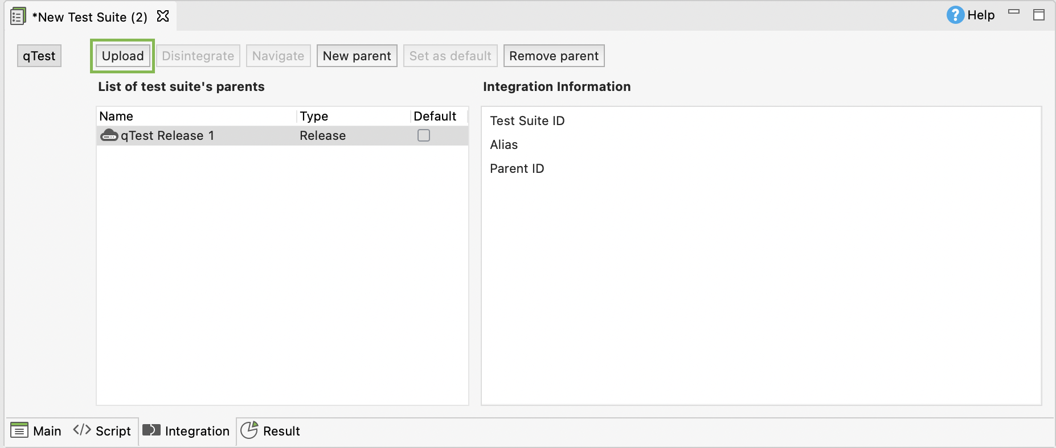Minimize the editor panel
The width and height of the screenshot is (1056, 448).
point(1014,12)
